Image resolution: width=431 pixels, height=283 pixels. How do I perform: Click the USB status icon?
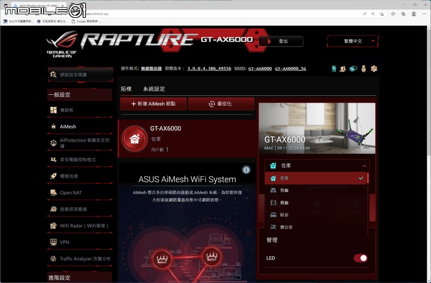pyautogui.click(x=363, y=69)
